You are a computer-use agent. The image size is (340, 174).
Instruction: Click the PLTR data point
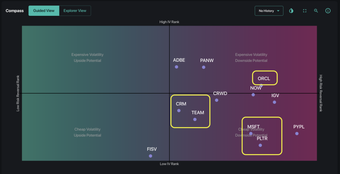pyautogui.click(x=260, y=145)
